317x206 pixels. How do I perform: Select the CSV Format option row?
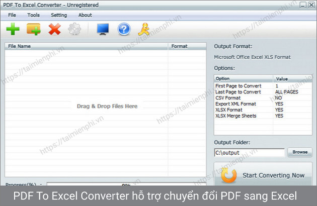[x=263, y=98]
